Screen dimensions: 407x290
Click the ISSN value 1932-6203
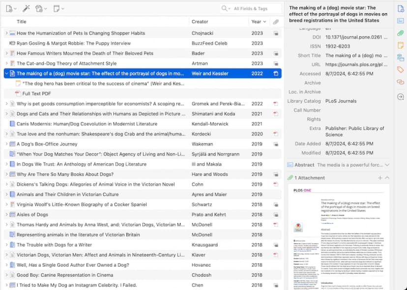(338, 47)
